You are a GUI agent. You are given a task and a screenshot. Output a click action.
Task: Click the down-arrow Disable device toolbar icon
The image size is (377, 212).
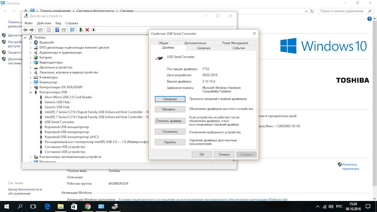pyautogui.click(x=93, y=30)
